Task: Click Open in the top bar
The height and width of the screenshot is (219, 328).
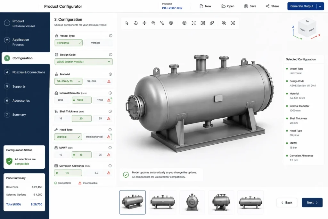Action: click(x=228, y=6)
